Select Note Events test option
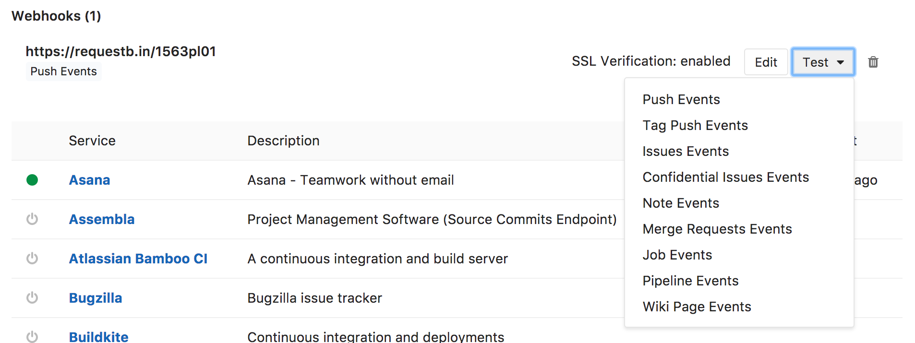Viewport: 915px width, 343px height. pos(681,203)
